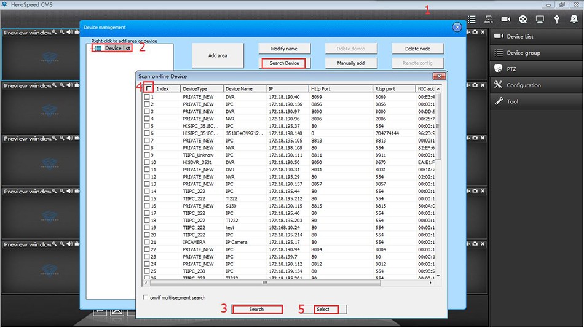Open the Configuration sidebar section
This screenshot has width=584, height=328.
point(535,85)
